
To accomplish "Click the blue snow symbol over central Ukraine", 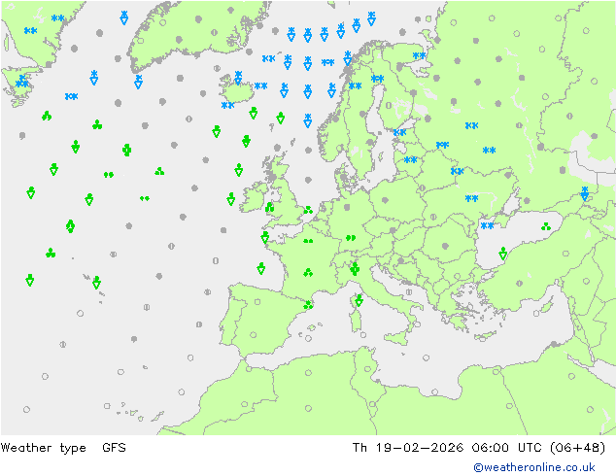I will pos(471,198).
